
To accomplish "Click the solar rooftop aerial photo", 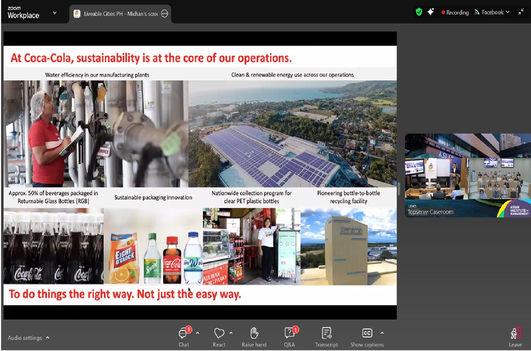I will [x=292, y=134].
